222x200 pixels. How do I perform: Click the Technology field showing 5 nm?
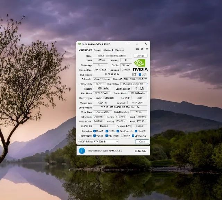100,65
